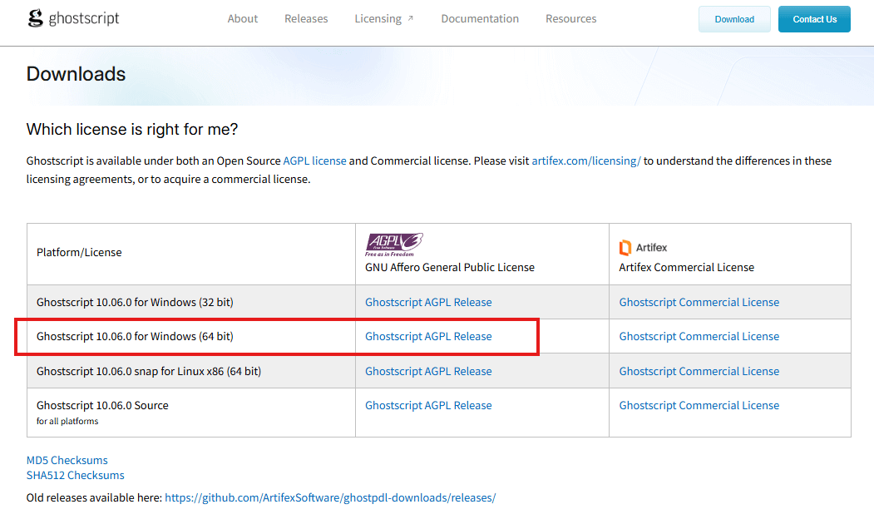Image resolution: width=874 pixels, height=524 pixels.
Task: Click the Download button in header
Action: pos(734,19)
